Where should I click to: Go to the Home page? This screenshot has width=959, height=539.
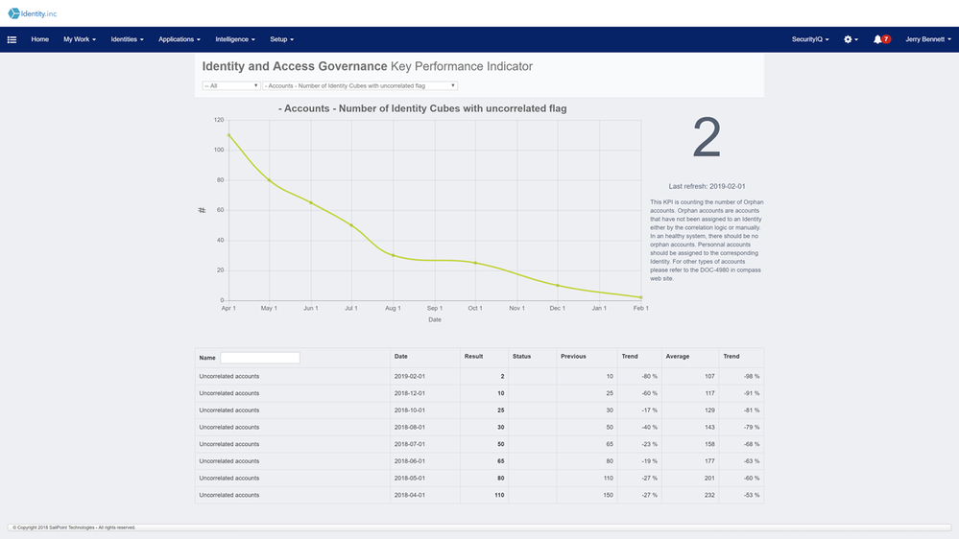pos(39,39)
